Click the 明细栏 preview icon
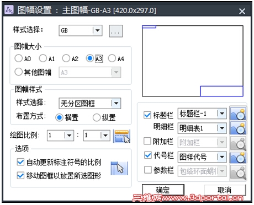The width and height of the screenshot is (254, 205). pyautogui.click(x=238, y=128)
